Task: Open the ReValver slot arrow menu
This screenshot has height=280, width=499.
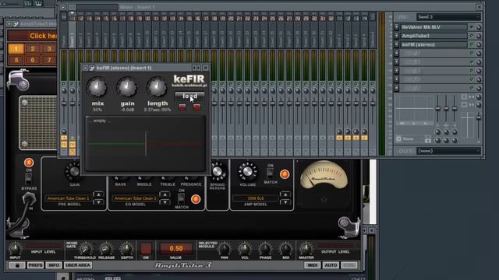Action: [397, 27]
